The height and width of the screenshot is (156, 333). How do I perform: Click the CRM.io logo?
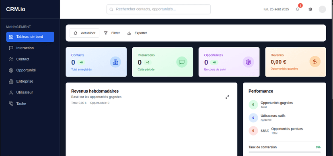[x=16, y=9]
